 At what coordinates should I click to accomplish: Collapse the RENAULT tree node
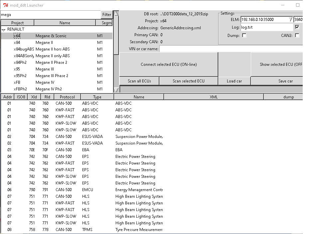(3, 30)
